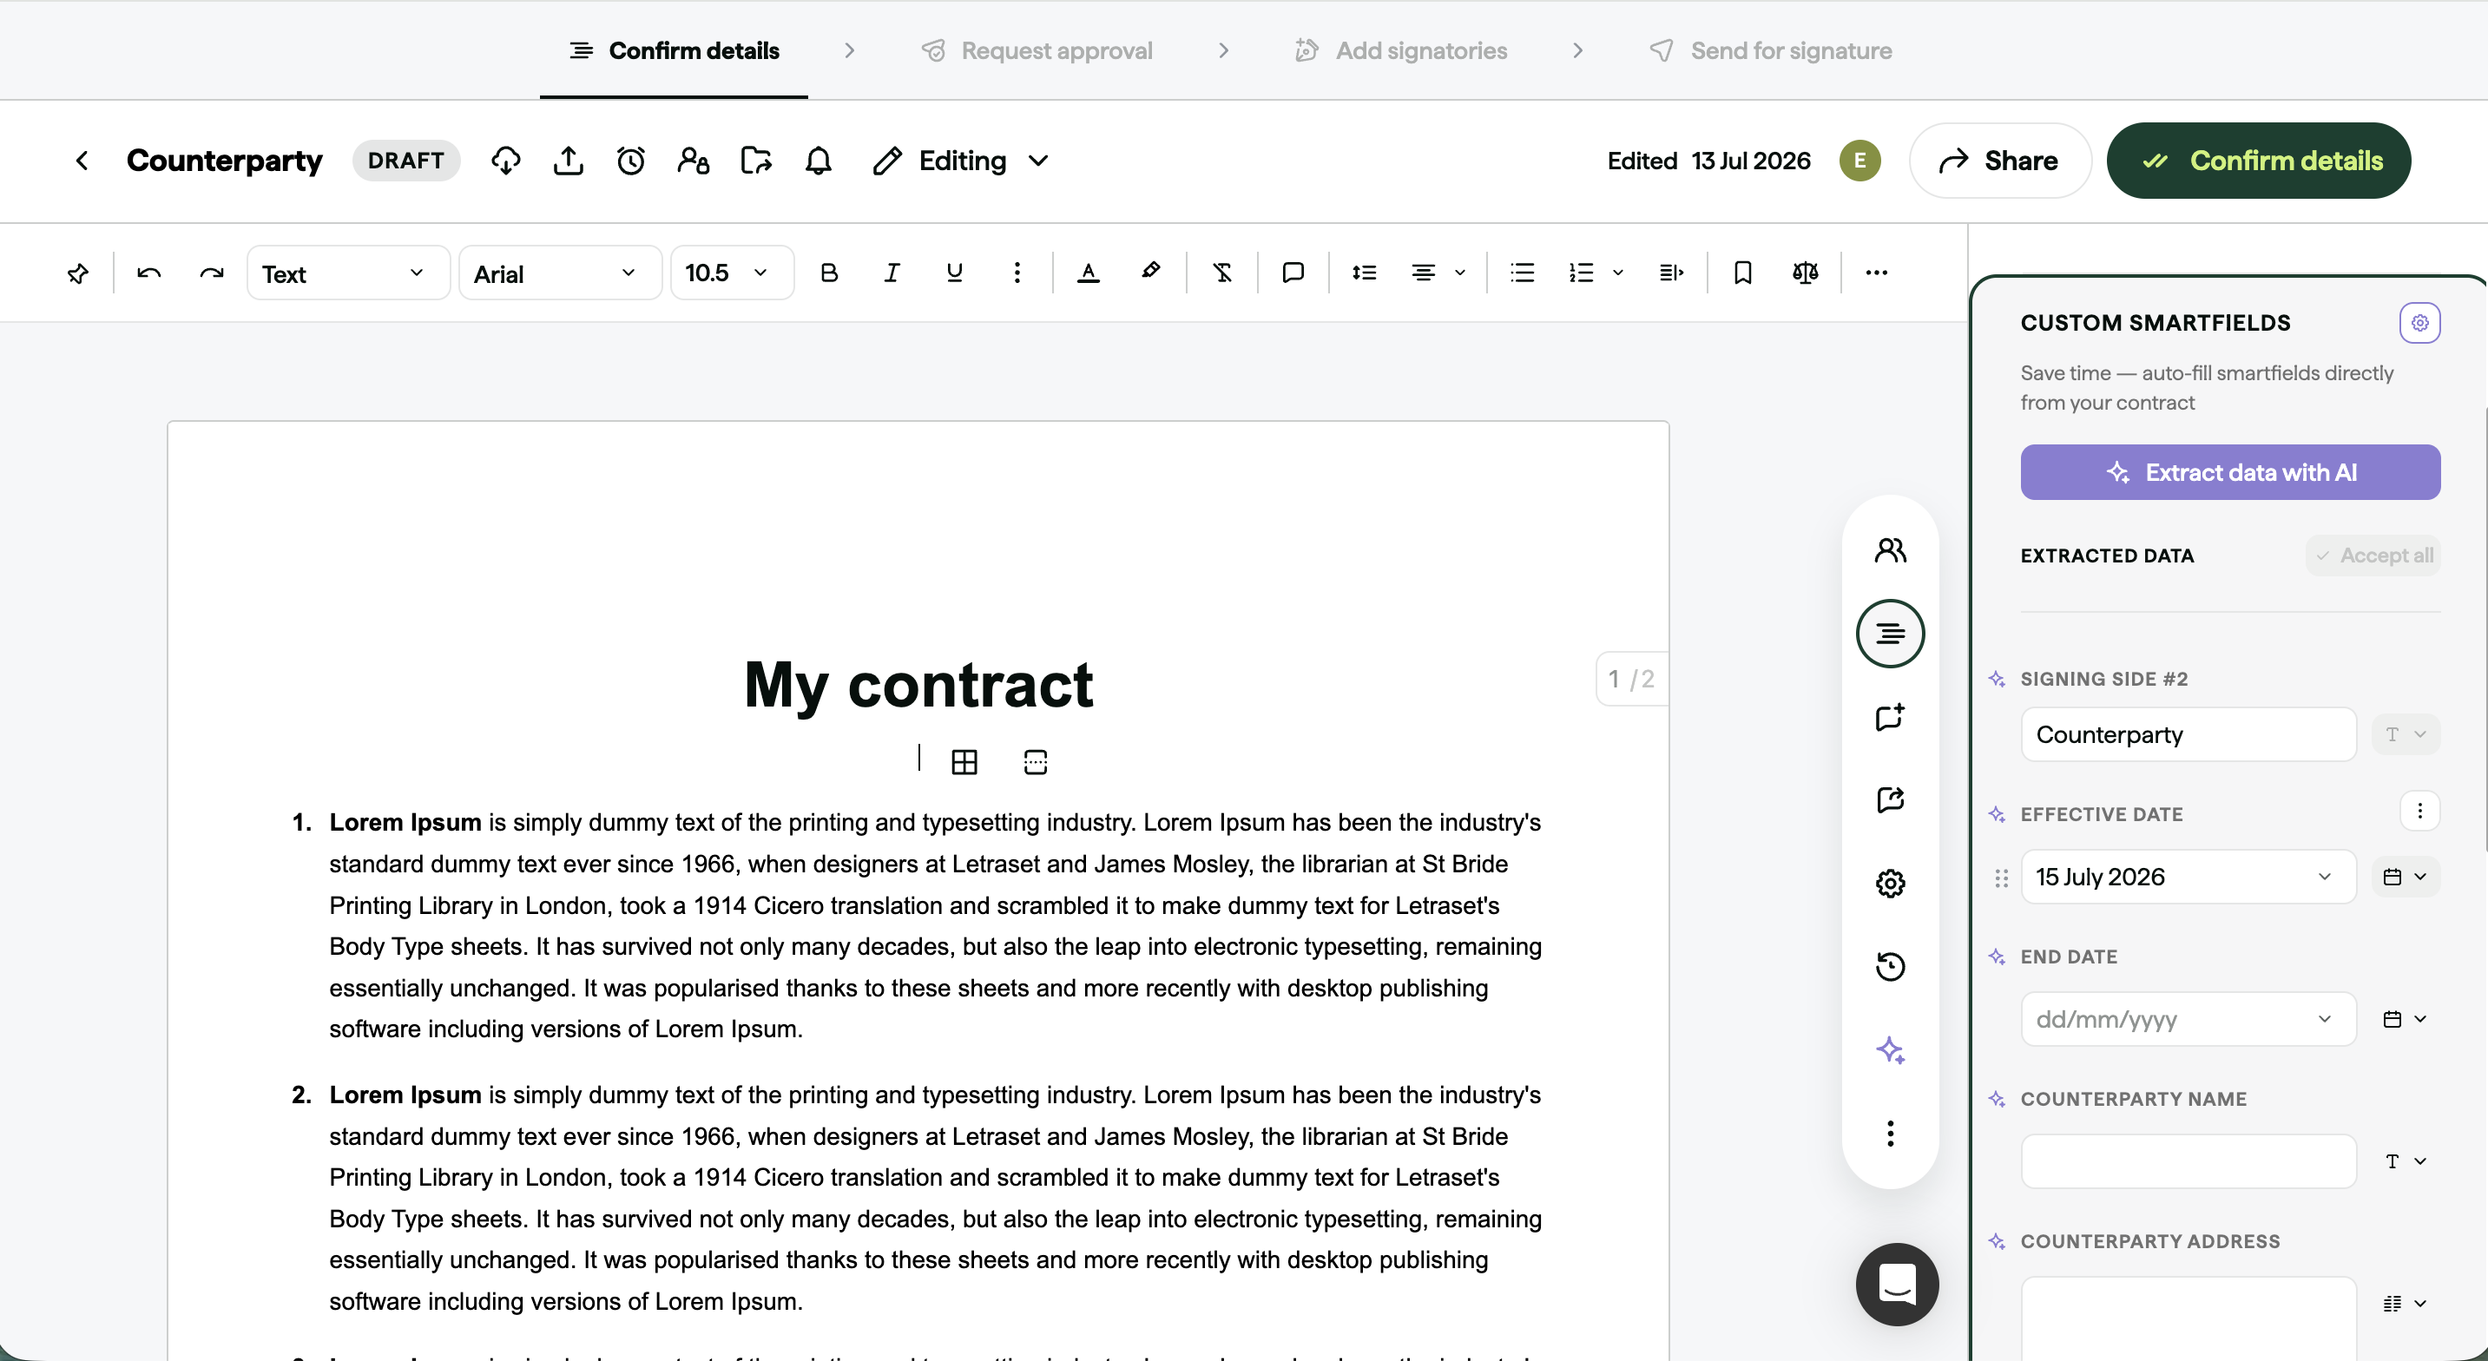Image resolution: width=2488 pixels, height=1361 pixels.
Task: Click Extract data with AI
Action: 2230,472
